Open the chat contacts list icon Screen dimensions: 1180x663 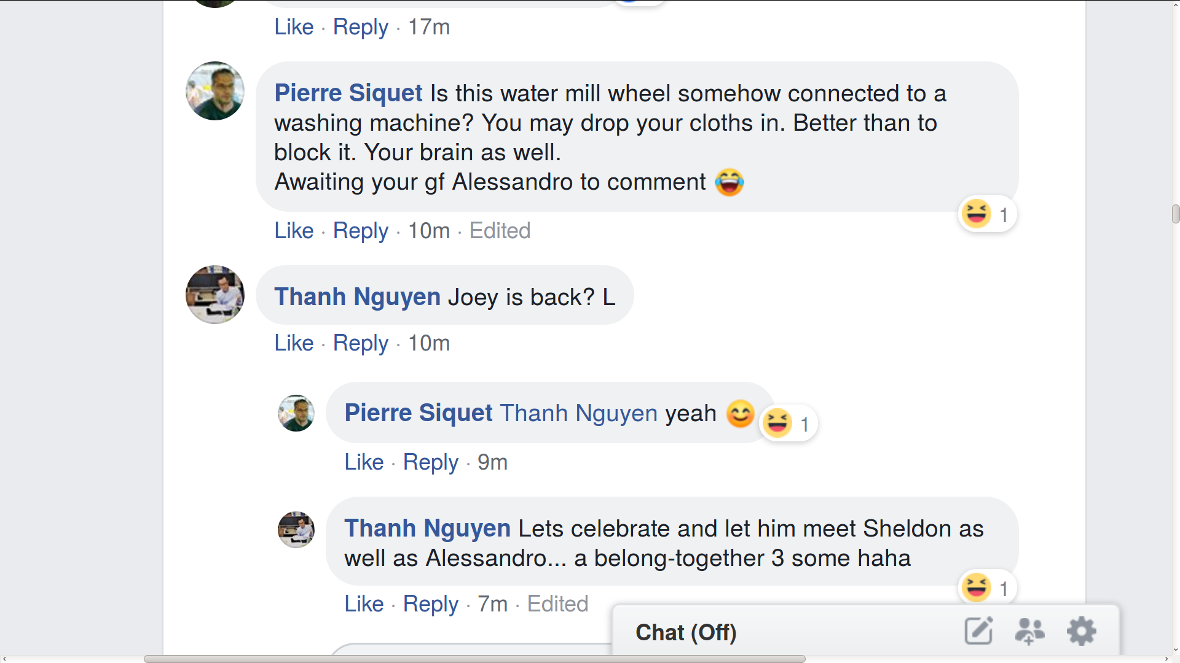click(1030, 630)
